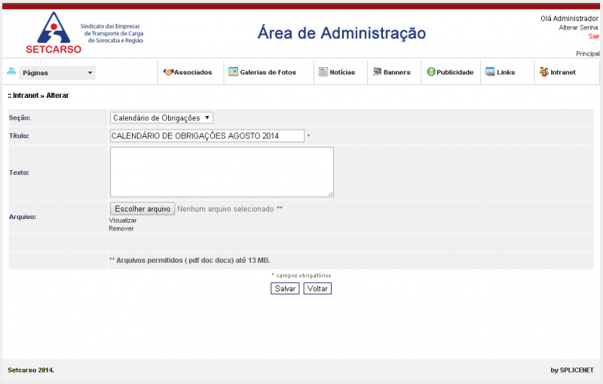Open the Links section

tap(506, 72)
